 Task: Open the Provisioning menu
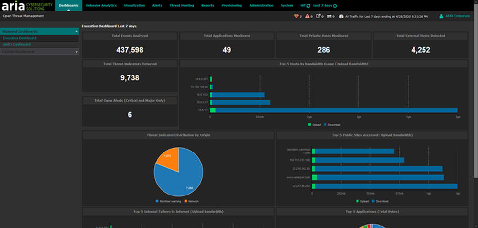point(232,5)
